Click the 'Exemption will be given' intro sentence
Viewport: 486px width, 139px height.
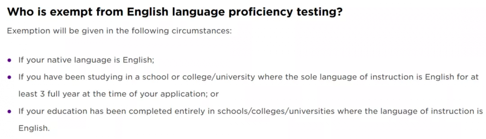coord(119,31)
